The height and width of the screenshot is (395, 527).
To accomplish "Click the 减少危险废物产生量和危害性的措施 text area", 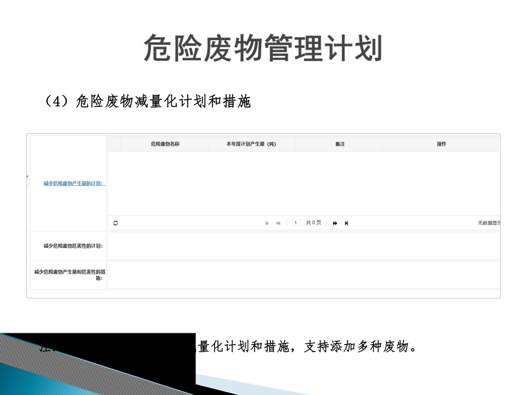I will tap(304, 275).
